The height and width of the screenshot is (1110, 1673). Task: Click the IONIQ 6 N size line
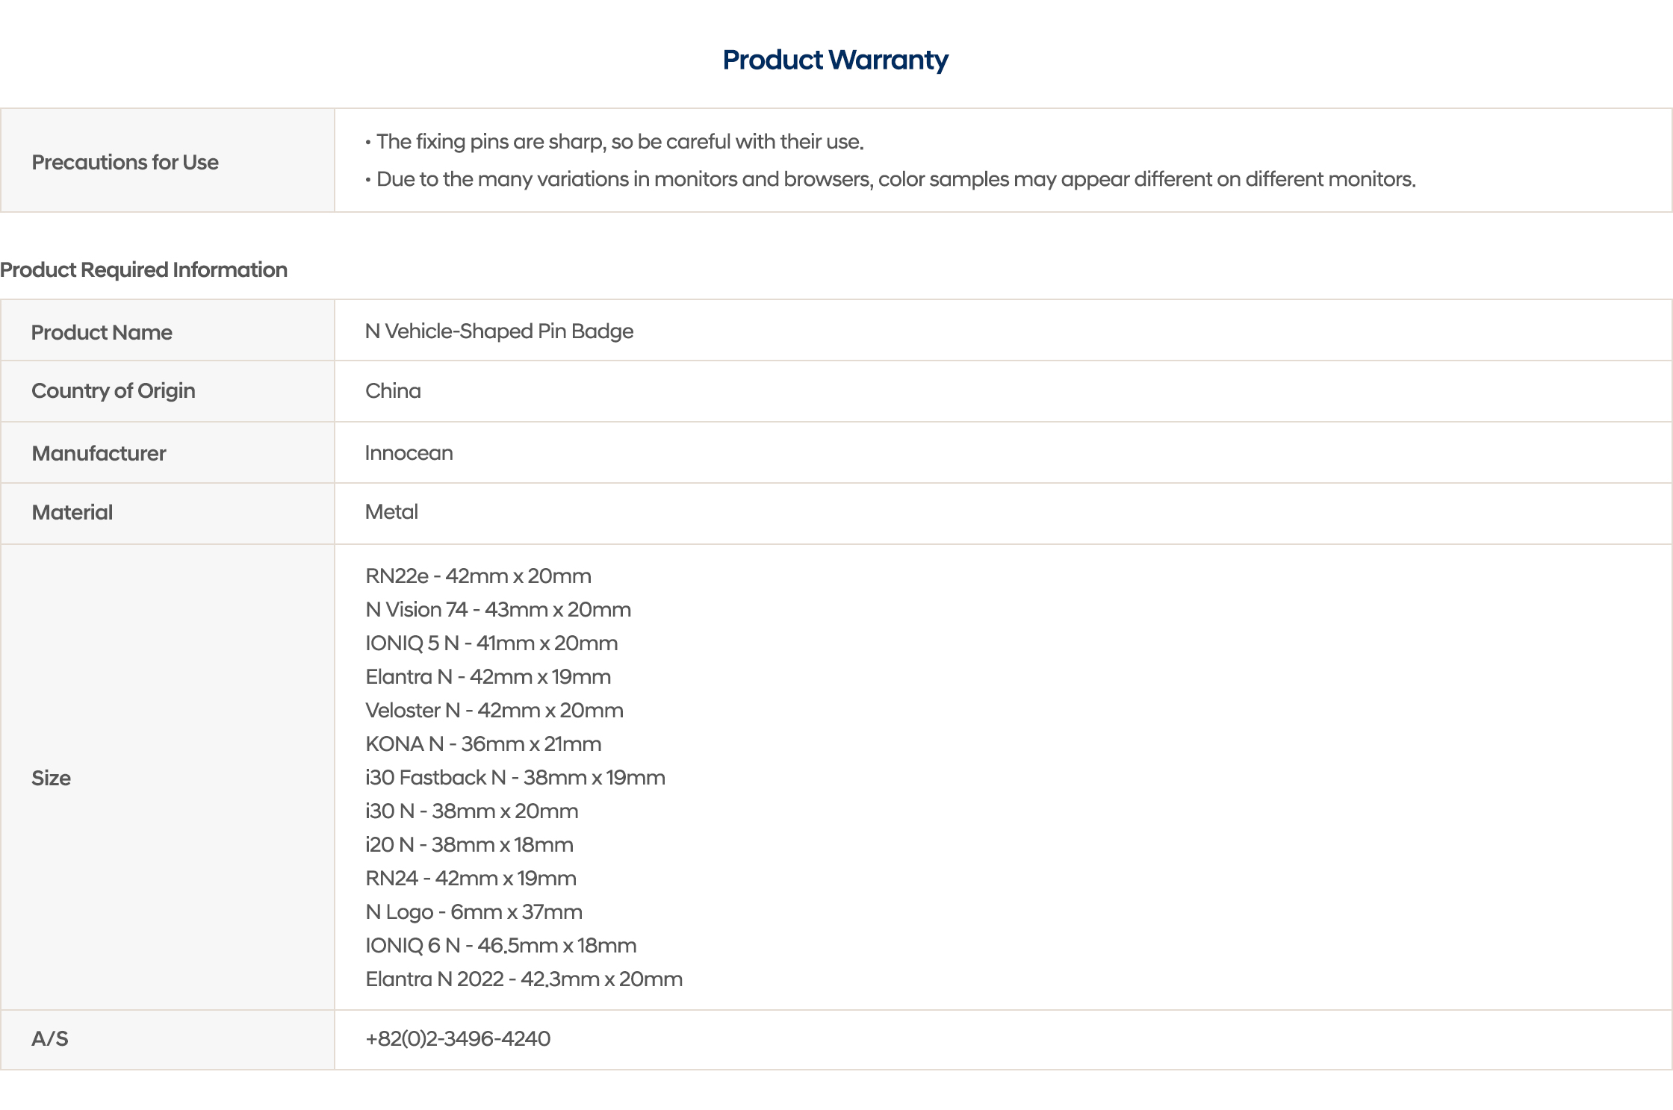(x=500, y=945)
